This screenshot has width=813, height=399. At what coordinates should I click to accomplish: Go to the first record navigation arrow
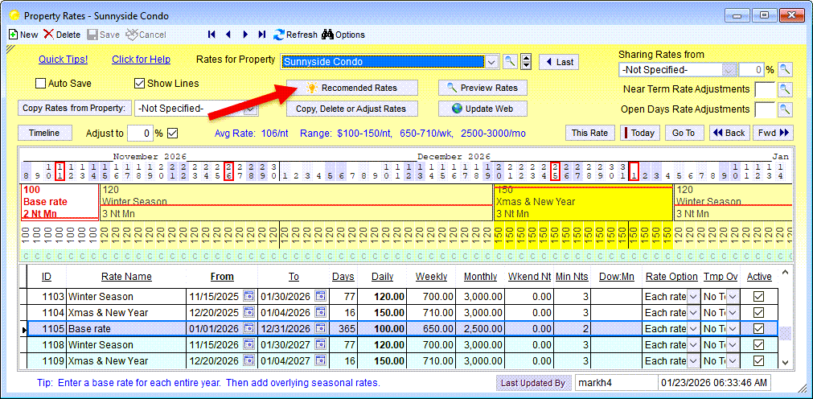[211, 35]
